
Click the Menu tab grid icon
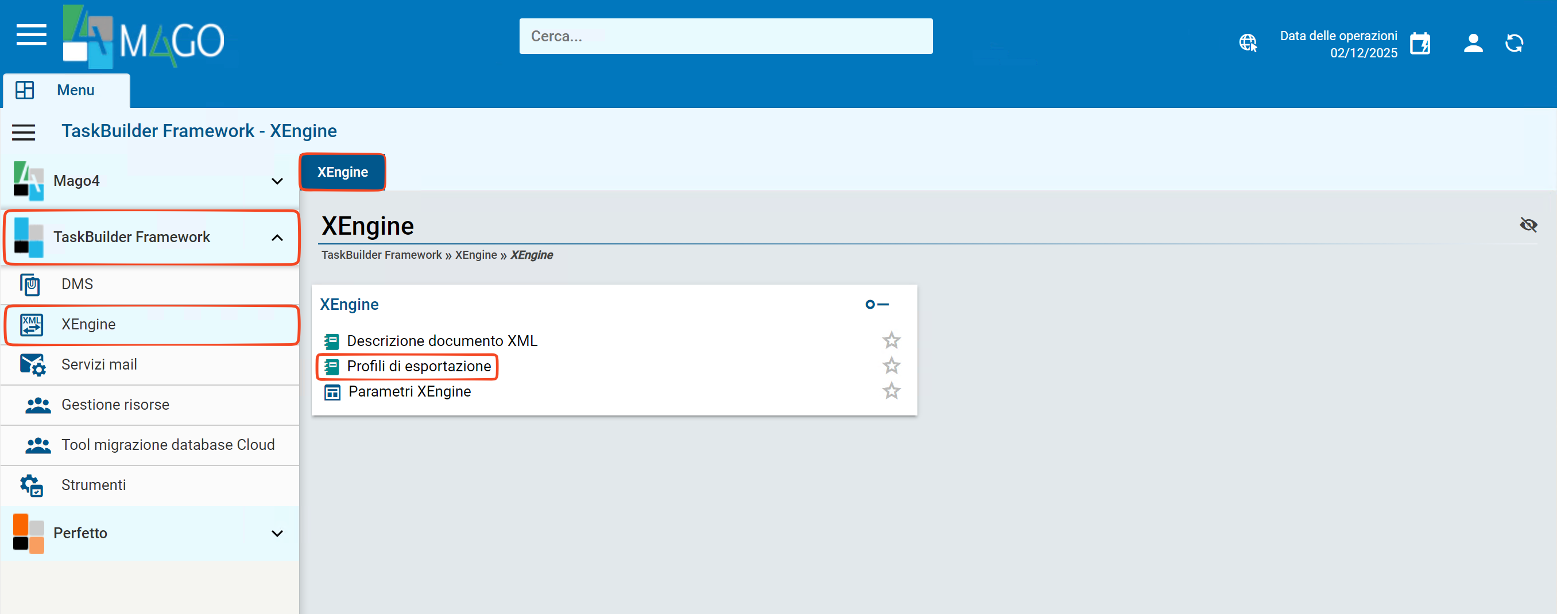[25, 90]
